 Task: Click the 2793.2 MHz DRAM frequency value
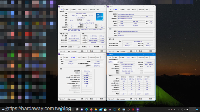pos(87,71)
